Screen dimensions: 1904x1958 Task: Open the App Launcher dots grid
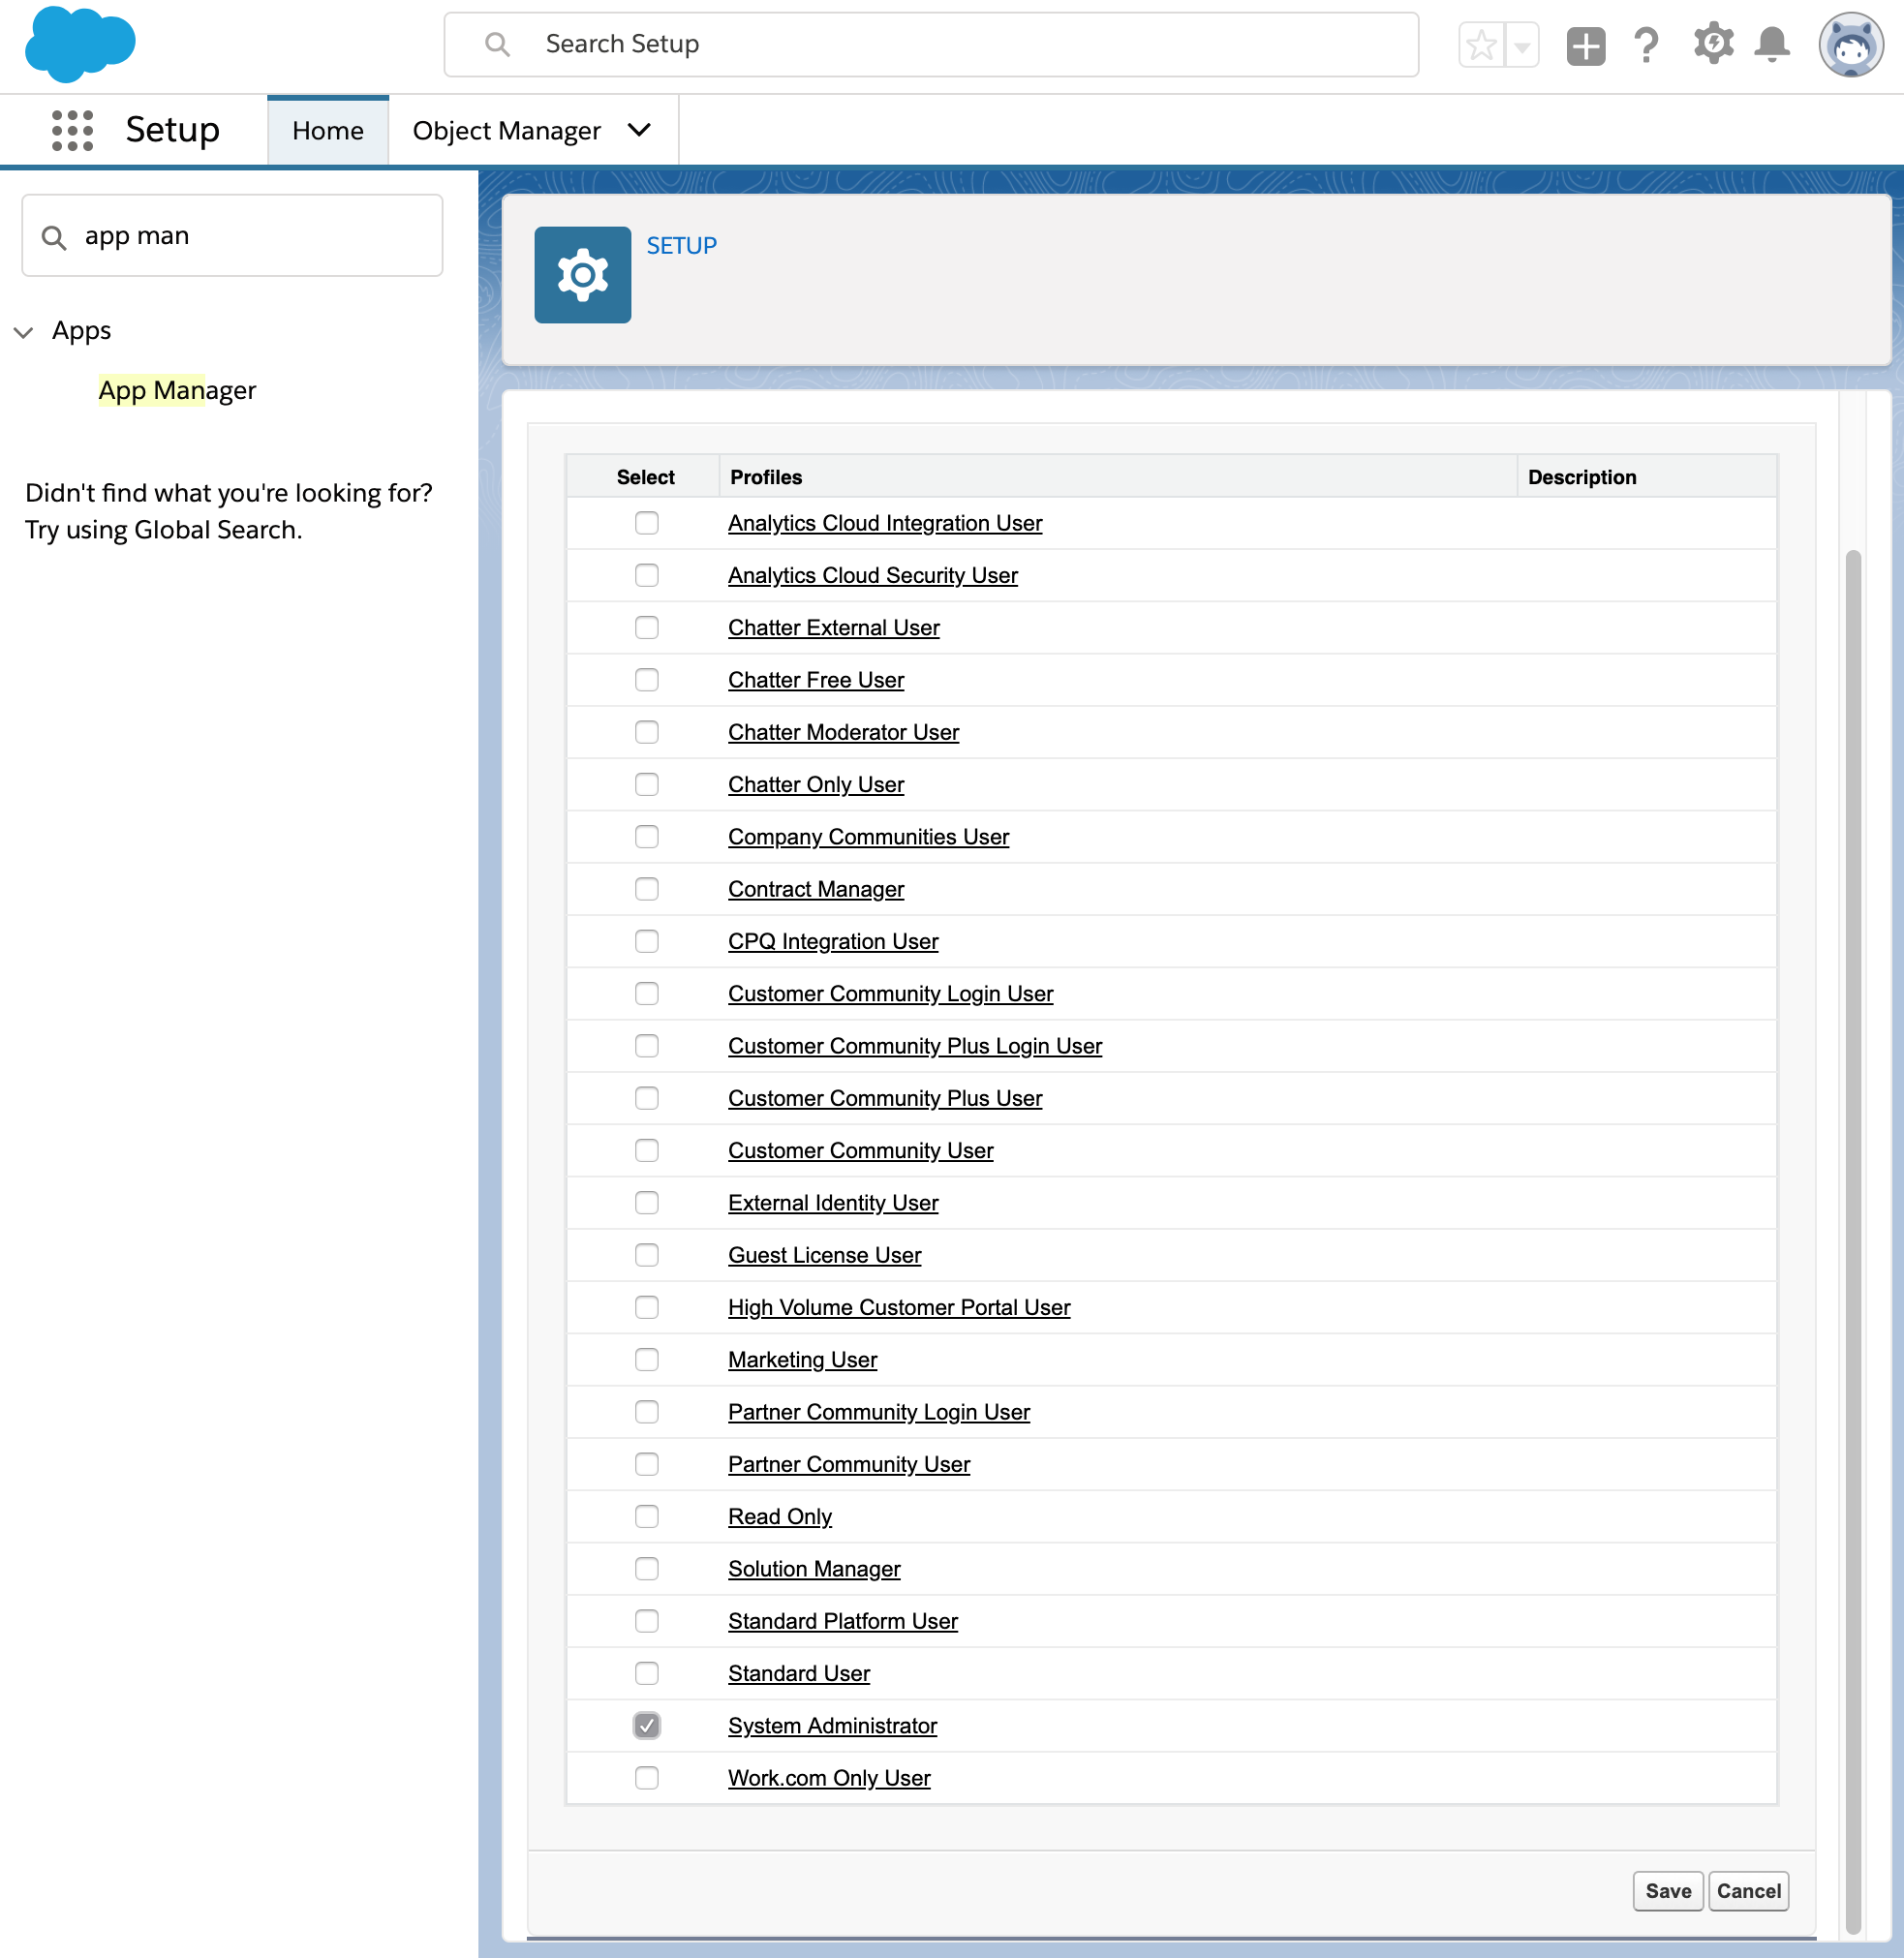coord(72,131)
